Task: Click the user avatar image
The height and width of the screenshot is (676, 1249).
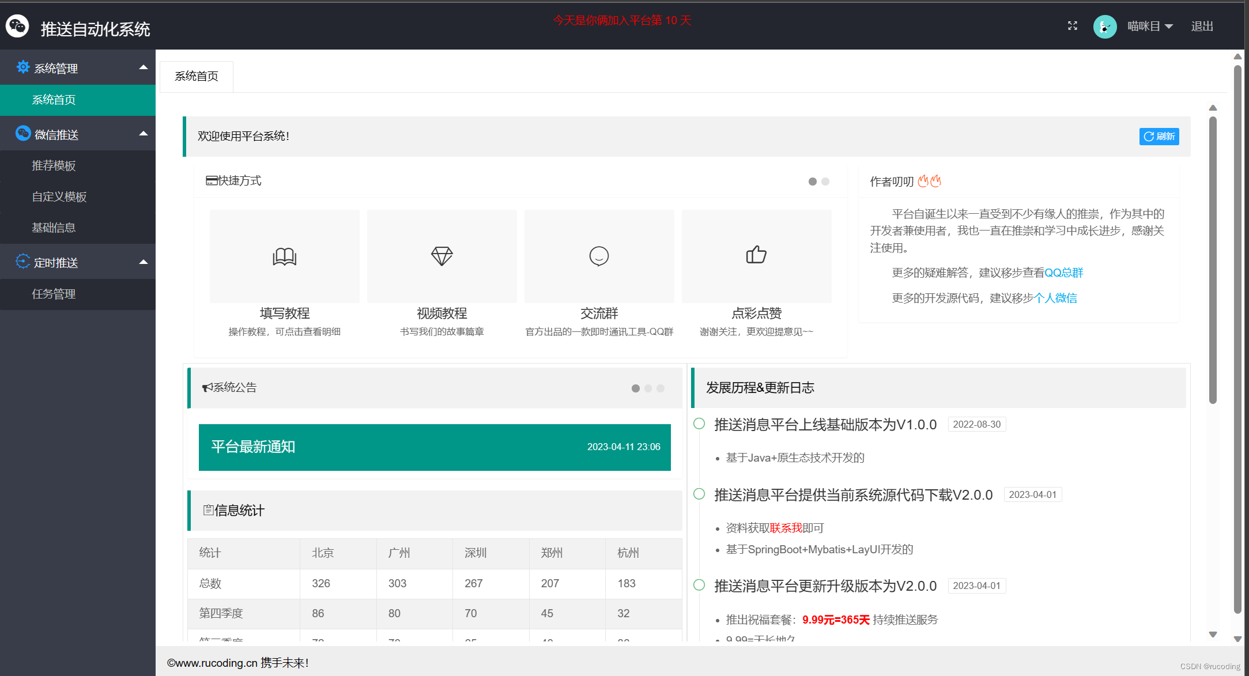Action: point(1104,27)
